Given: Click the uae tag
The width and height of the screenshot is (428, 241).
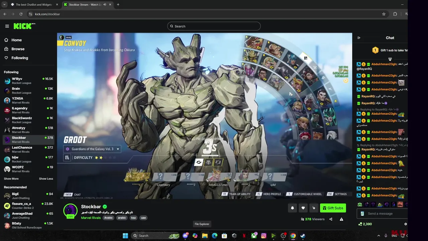Looking at the screenshot, I should pos(143,218).
